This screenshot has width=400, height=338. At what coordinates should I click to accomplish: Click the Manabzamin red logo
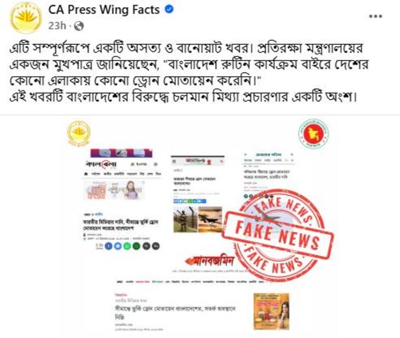click(210, 261)
